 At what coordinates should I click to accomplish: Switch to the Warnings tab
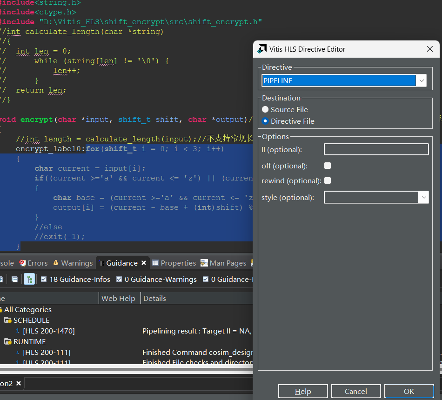(x=73, y=263)
